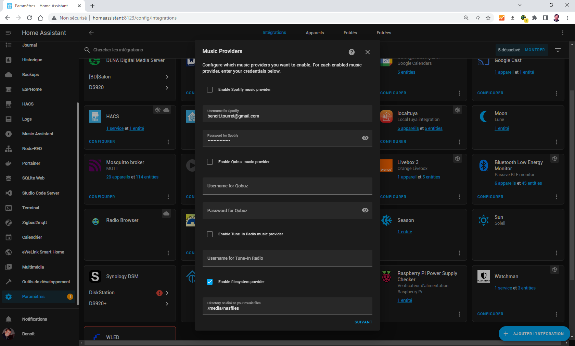Close the Music Providers dialog
The height and width of the screenshot is (346, 575).
[368, 52]
